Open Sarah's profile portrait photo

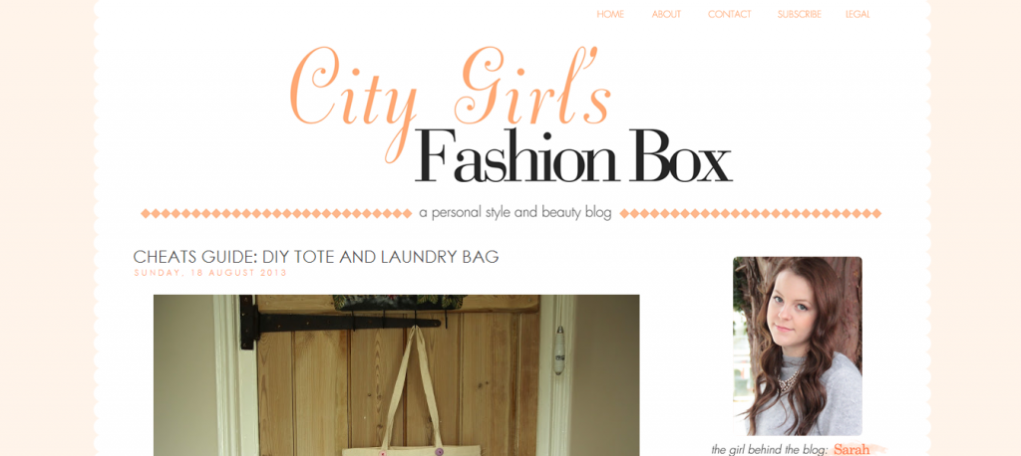point(797,346)
